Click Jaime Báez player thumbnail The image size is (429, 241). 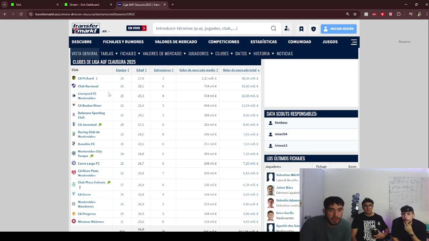tap(270, 190)
